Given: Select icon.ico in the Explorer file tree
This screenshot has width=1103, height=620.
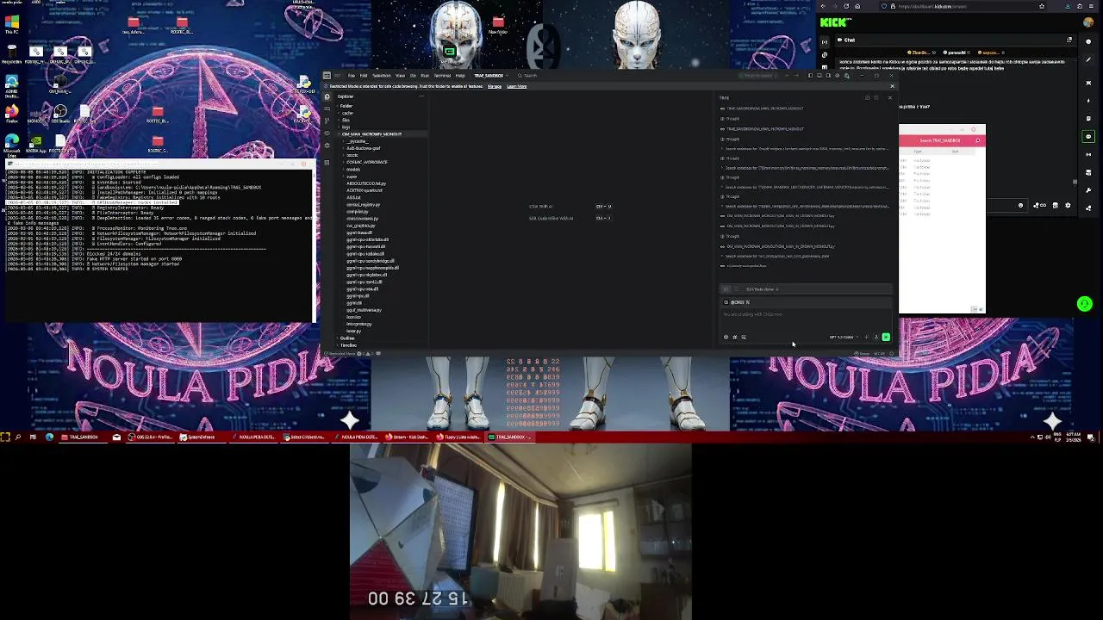Looking at the screenshot, I should tap(353, 317).
